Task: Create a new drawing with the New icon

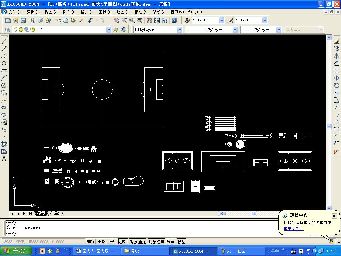Action: (x=8, y=20)
